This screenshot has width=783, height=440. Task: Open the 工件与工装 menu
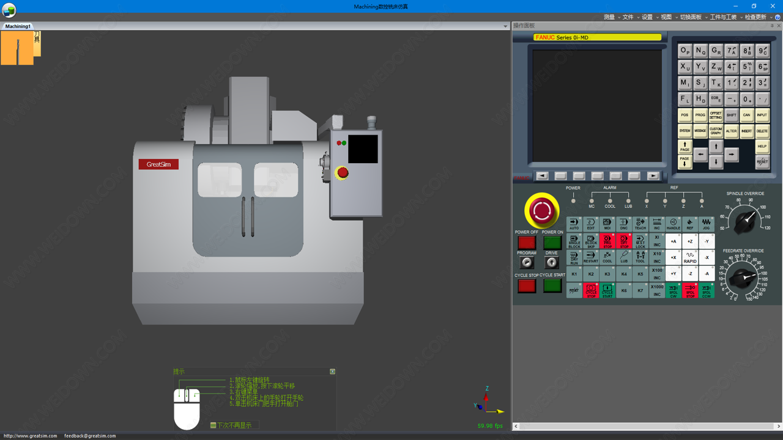(723, 17)
